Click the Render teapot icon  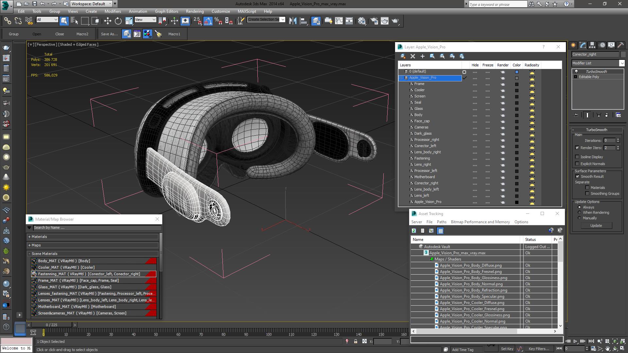(x=395, y=21)
